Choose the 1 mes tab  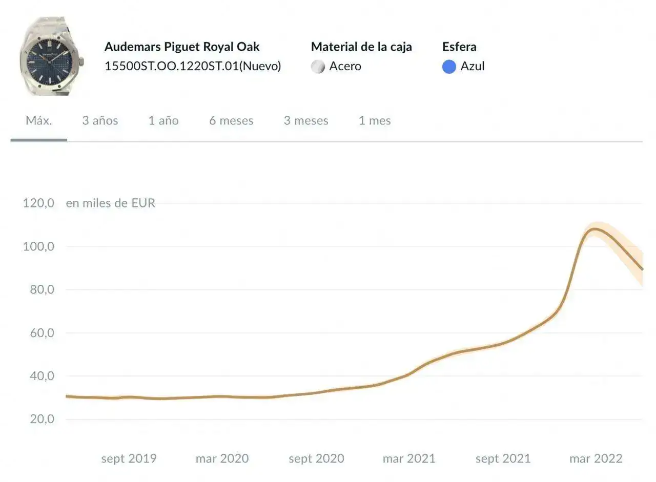click(x=375, y=121)
